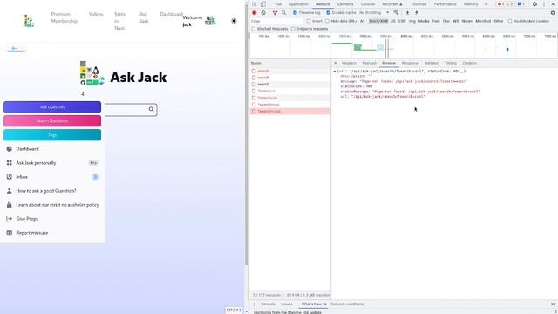Toggle the network filter funnel icon
Screen dimensions: 558x314
[275, 13]
